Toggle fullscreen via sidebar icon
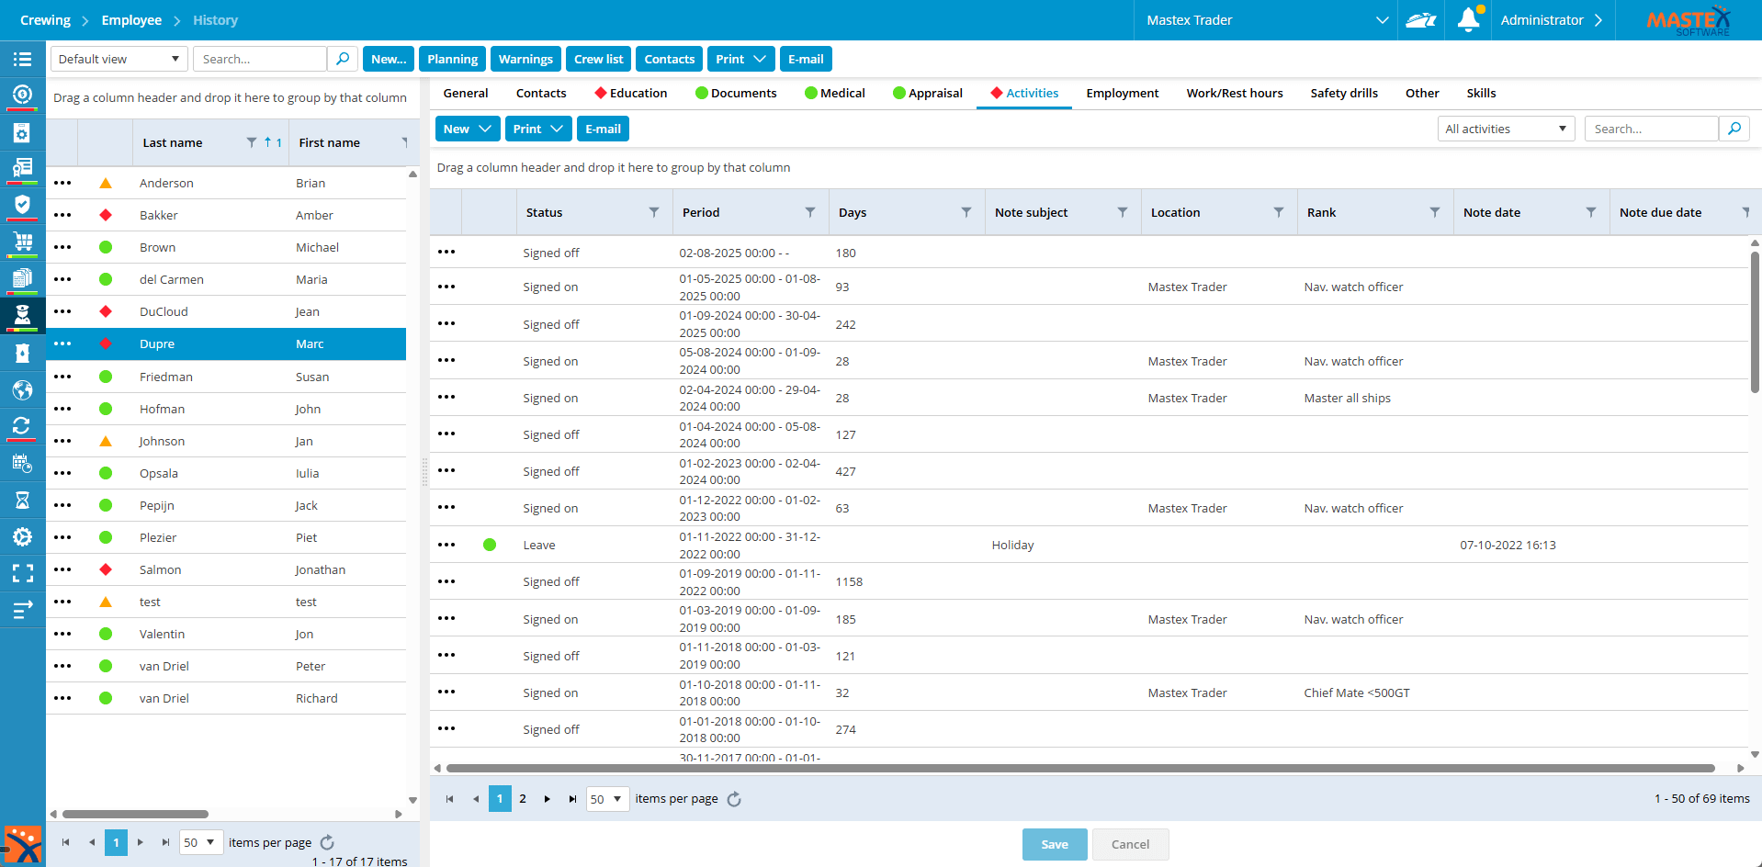This screenshot has height=867, width=1762. 22,573
